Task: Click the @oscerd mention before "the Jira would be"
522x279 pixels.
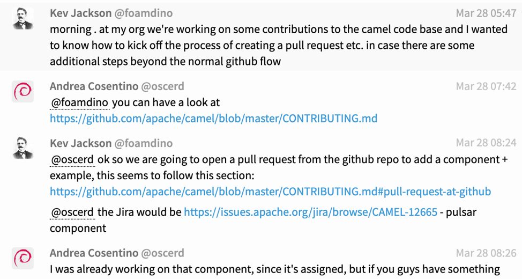Action: pos(72,212)
